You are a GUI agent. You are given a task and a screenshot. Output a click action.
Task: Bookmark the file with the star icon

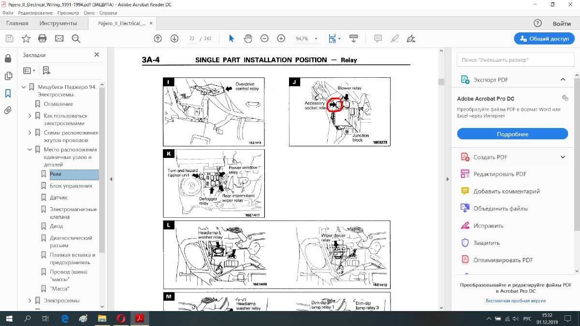[26, 39]
